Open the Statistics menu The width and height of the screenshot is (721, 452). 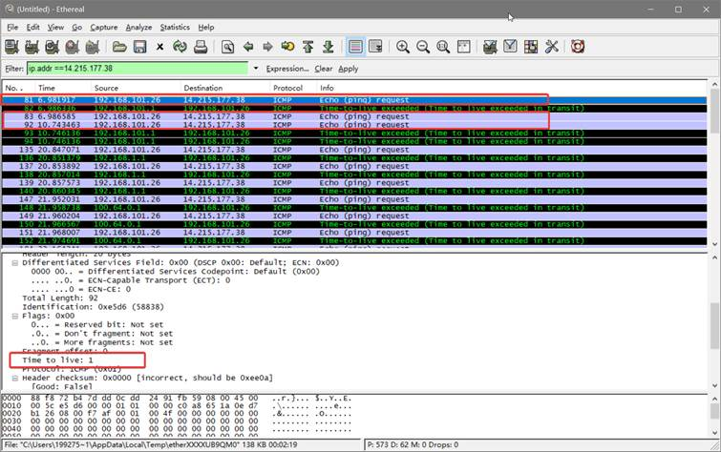pos(175,27)
